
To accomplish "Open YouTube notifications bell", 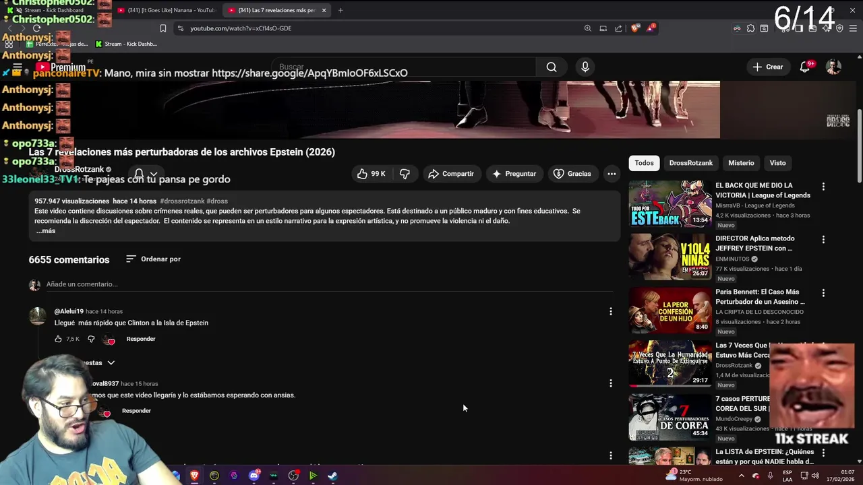I will (805, 67).
